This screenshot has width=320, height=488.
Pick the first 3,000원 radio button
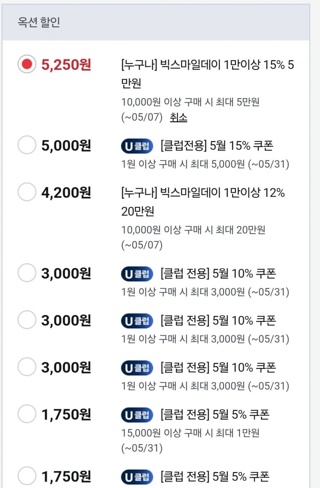27,273
